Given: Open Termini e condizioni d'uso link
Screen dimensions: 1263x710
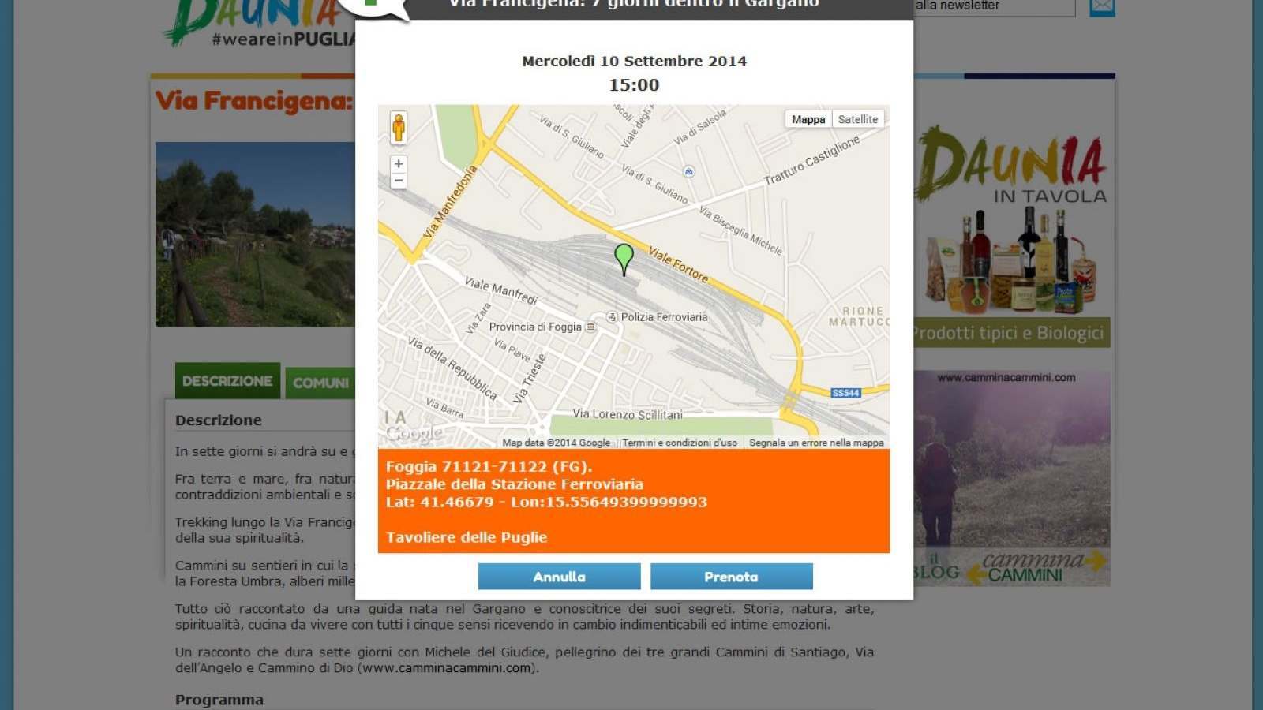Looking at the screenshot, I should click(680, 443).
